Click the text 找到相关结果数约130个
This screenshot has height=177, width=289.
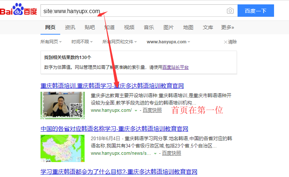(x=68, y=58)
